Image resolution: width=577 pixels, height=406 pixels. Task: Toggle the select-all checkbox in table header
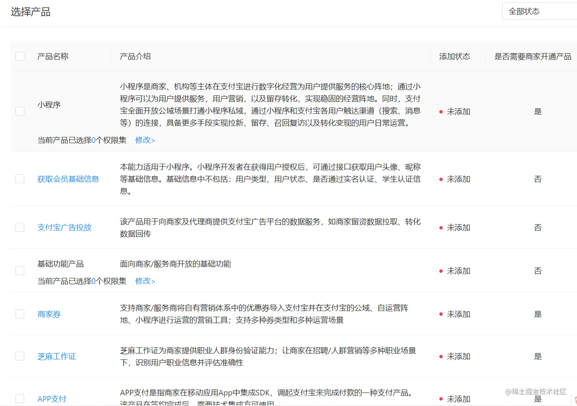20,56
